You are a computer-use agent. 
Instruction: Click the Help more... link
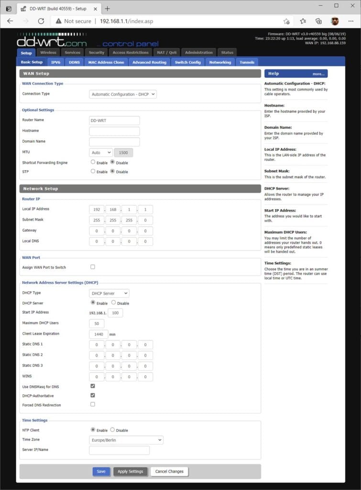[318, 74]
